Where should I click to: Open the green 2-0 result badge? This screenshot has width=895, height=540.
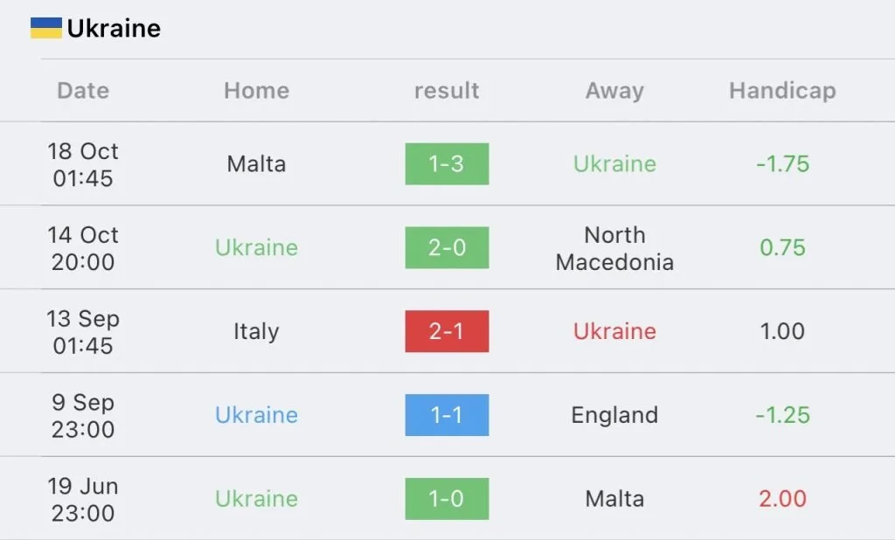(x=447, y=247)
